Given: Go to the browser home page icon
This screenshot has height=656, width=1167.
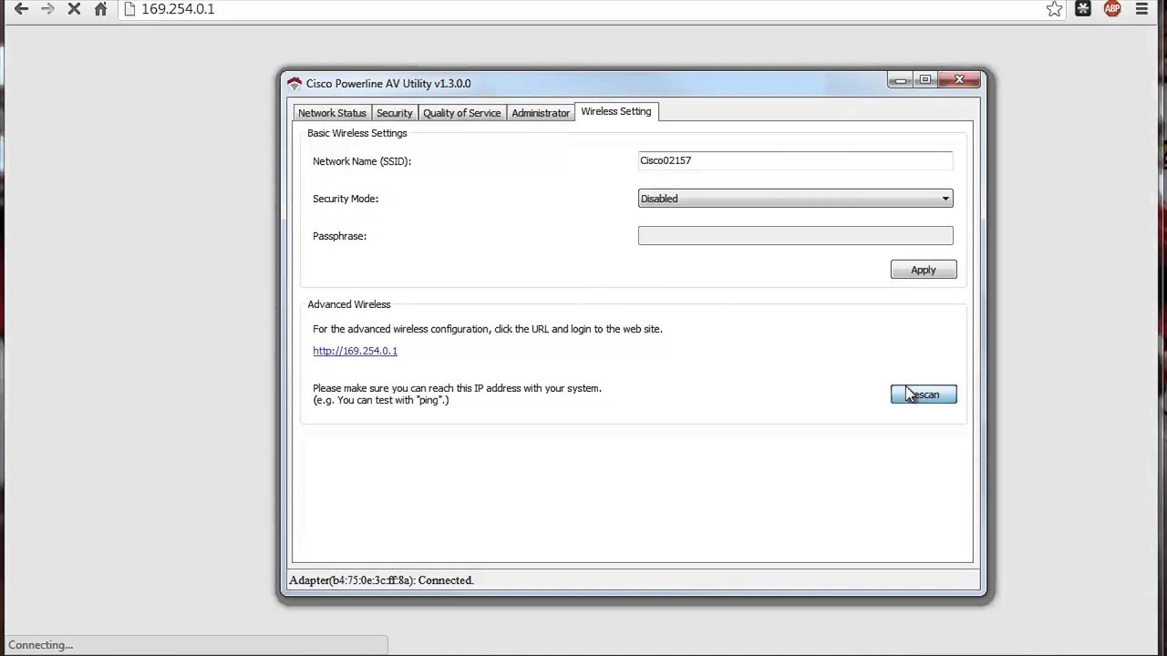Looking at the screenshot, I should [100, 9].
